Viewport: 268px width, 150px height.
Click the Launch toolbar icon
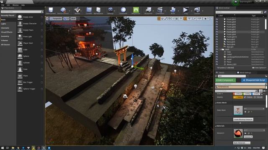pos(197,10)
